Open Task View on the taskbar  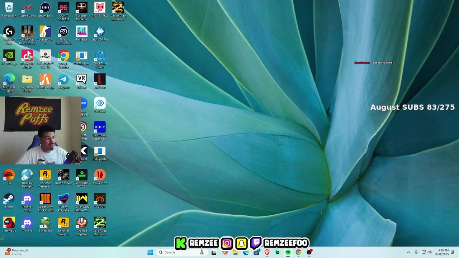point(214,252)
